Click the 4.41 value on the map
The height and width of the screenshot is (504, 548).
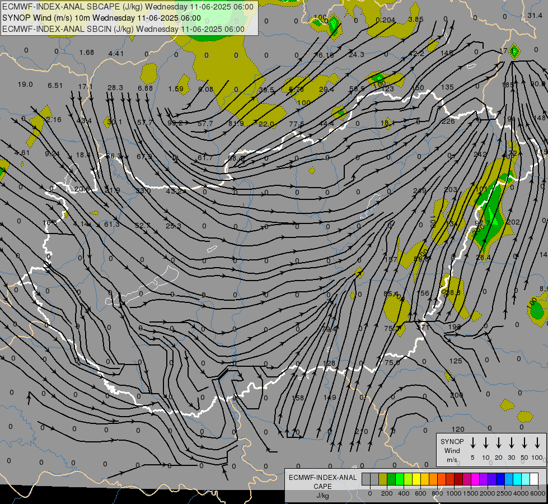tap(116, 54)
